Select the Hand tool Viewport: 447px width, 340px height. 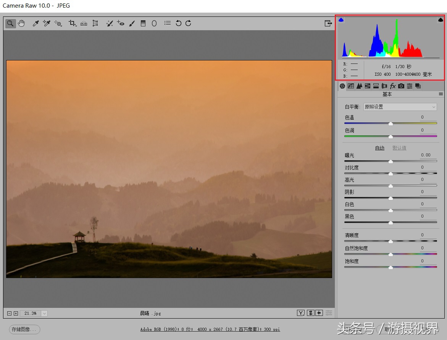click(21, 23)
